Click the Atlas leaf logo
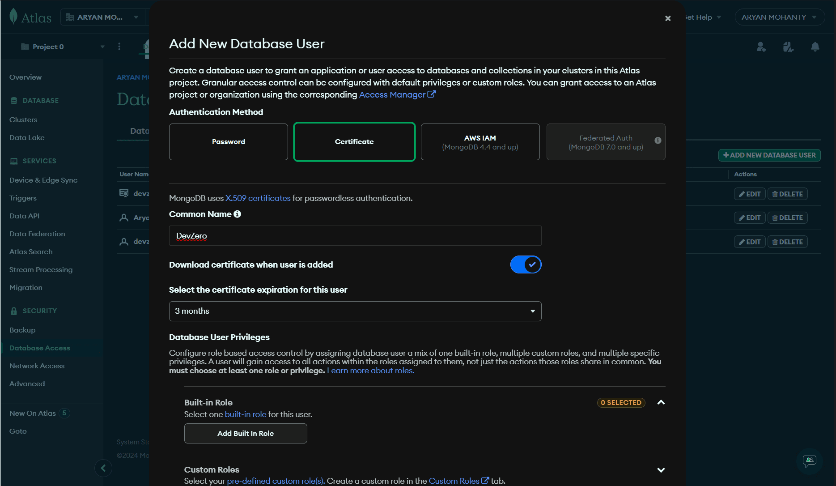 pos(13,17)
